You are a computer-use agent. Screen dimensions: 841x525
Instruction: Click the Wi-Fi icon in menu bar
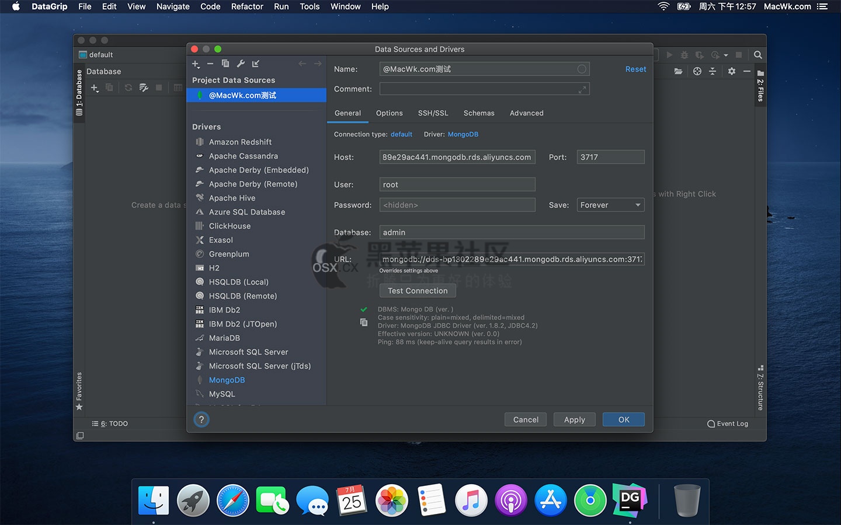[x=663, y=6]
